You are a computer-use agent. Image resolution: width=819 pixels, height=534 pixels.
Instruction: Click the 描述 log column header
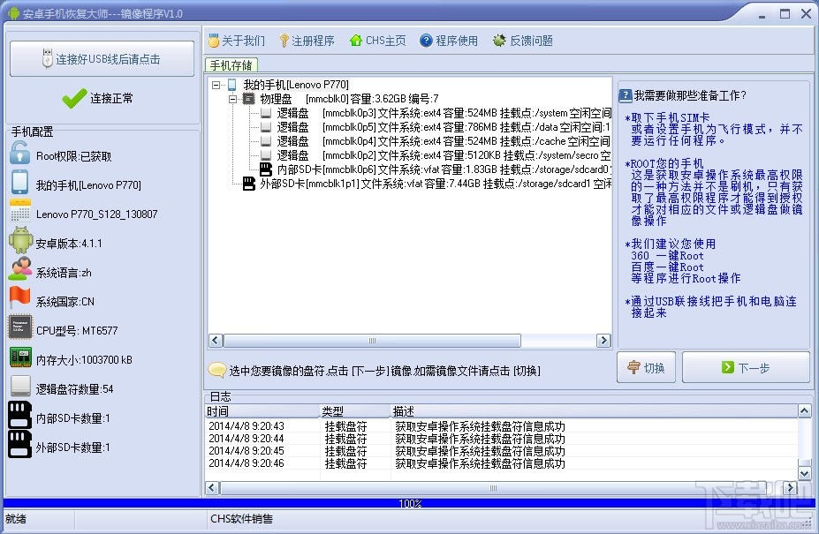[x=595, y=410]
